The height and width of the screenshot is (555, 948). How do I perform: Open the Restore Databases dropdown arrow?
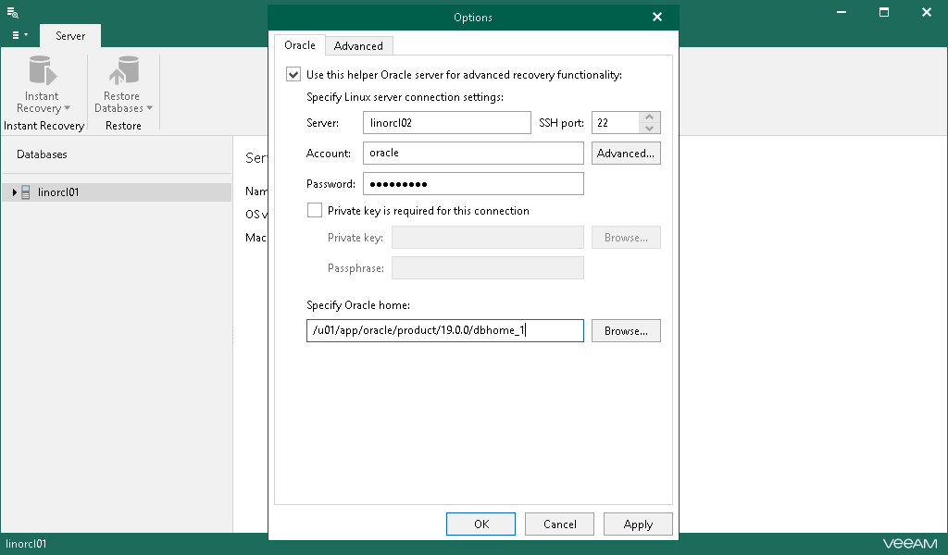(149, 109)
